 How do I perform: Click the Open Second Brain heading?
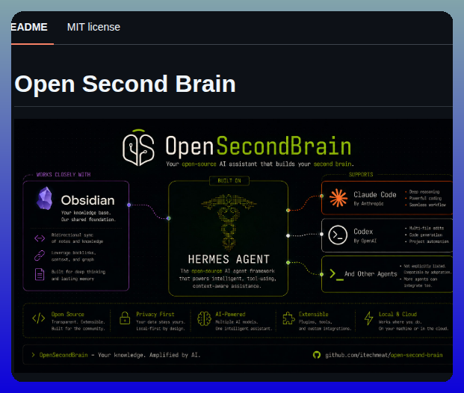pyautogui.click(x=125, y=84)
